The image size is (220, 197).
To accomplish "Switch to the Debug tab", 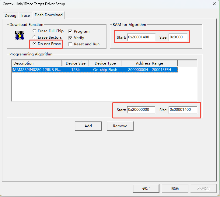I will (10, 15).
